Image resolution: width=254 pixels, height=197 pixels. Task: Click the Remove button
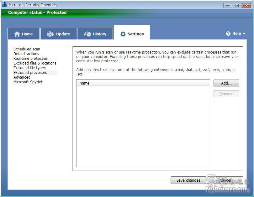point(226,94)
